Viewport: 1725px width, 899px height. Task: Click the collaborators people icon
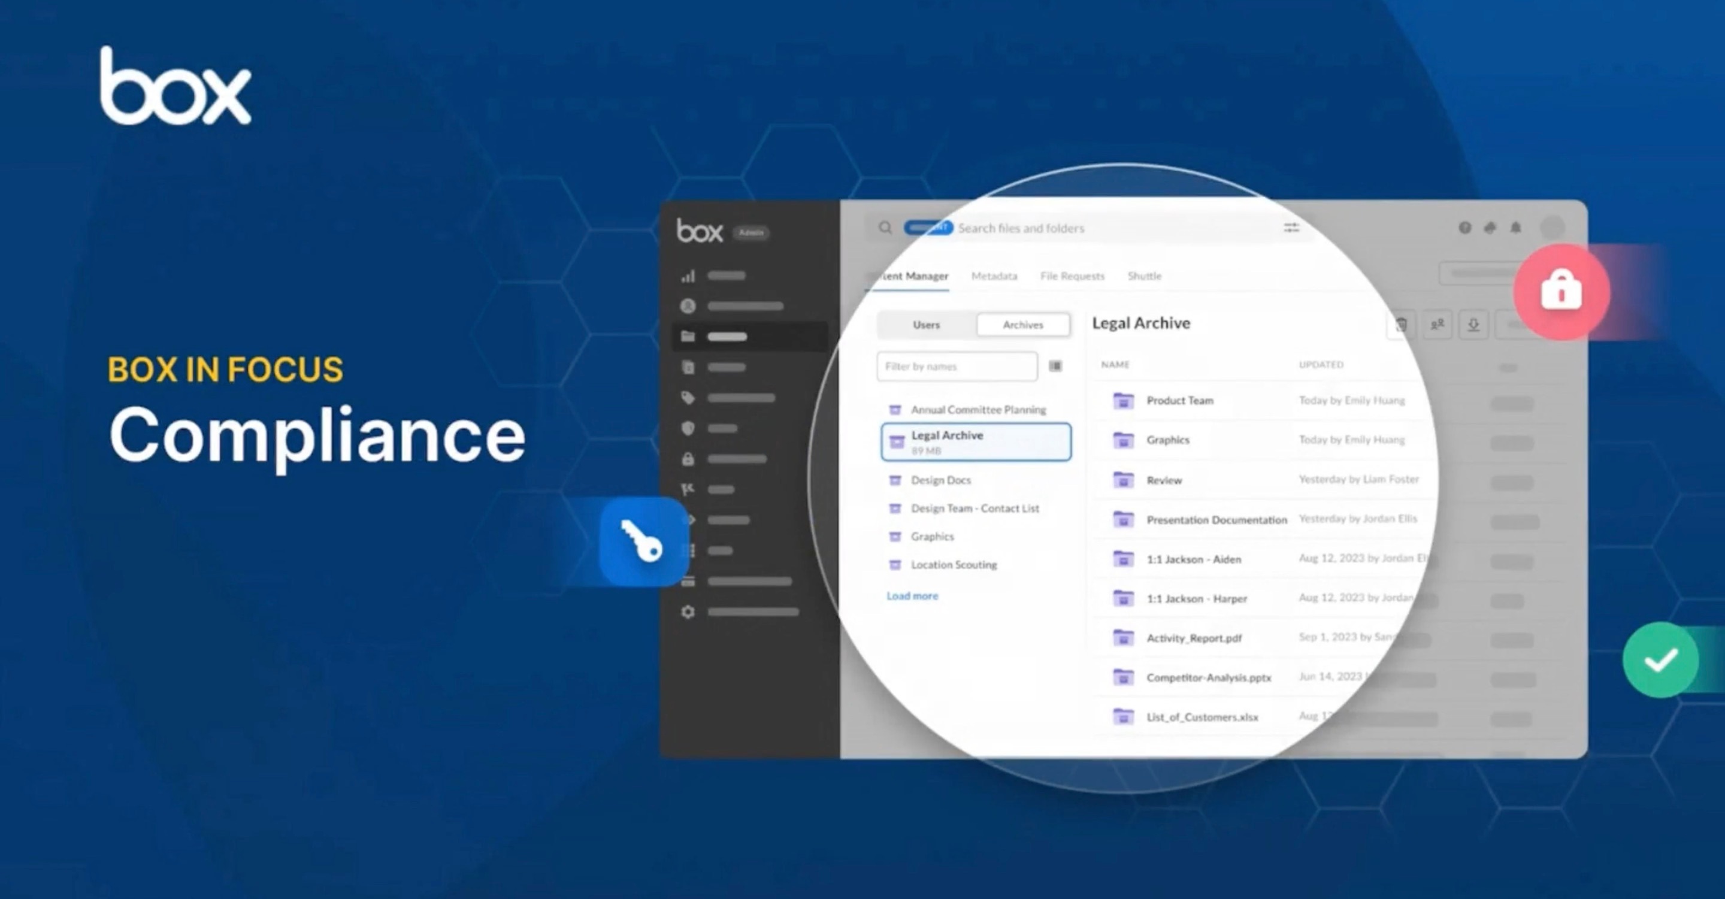click(x=1437, y=325)
